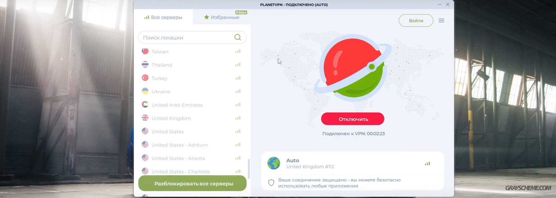
Task: Click the Ukraine flag icon
Action: [x=145, y=91]
